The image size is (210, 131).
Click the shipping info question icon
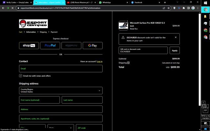[x=128, y=63]
